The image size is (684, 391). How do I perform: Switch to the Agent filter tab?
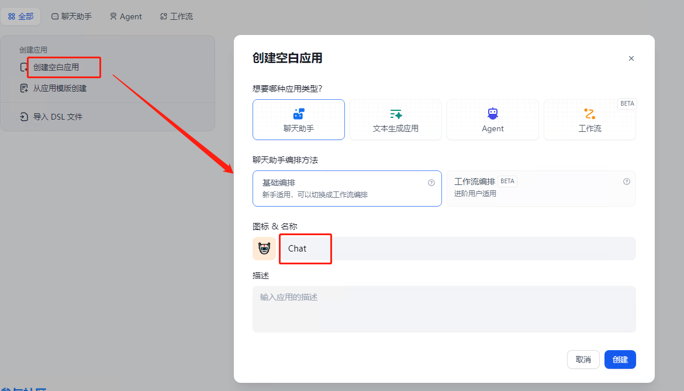pyautogui.click(x=126, y=16)
